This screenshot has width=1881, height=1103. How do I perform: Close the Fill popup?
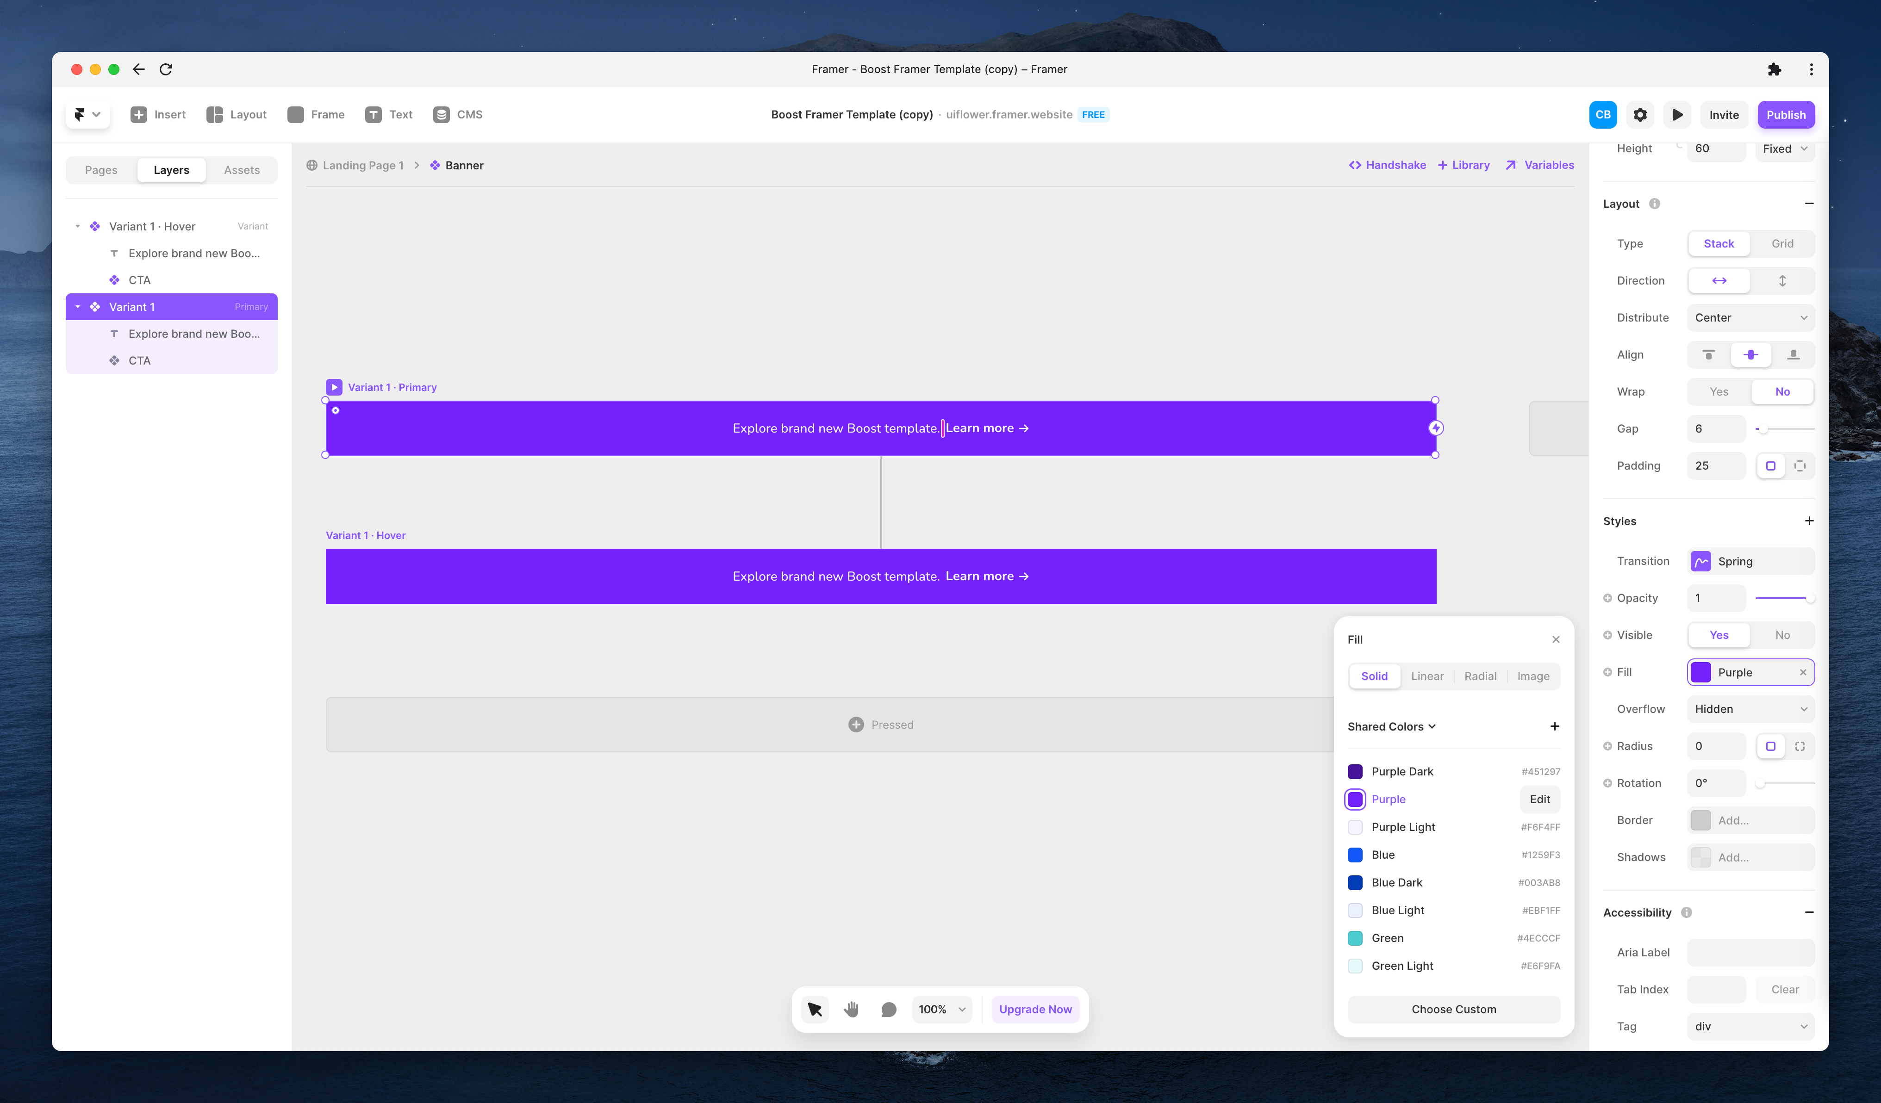[1556, 639]
